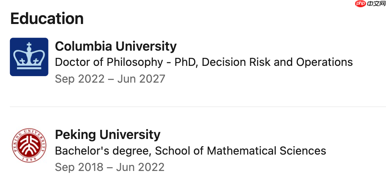The height and width of the screenshot is (182, 386).
Task: Click the 1898 year inside Peking seal
Action: tap(29, 159)
